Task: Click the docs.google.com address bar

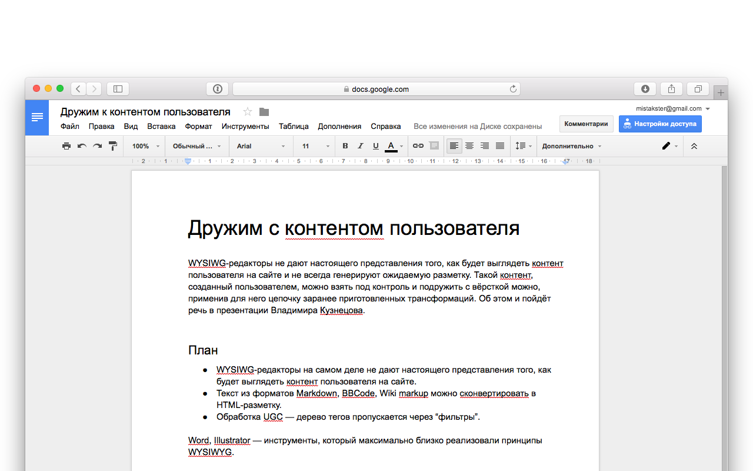Action: click(376, 89)
